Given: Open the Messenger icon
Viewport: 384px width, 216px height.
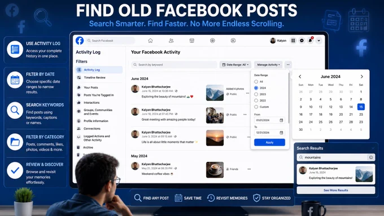Looking at the screenshot, I should 302,41.
